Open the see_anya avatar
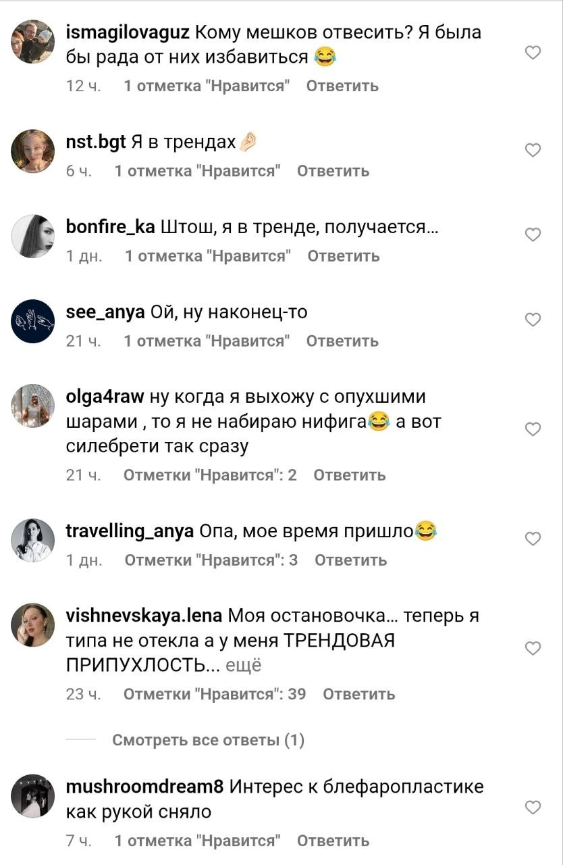Image resolution: width=563 pixels, height=865 pixels. (x=33, y=320)
